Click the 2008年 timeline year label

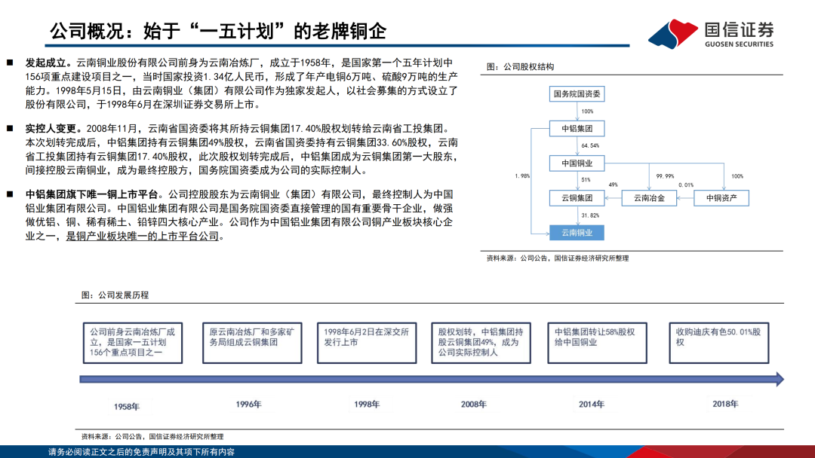pyautogui.click(x=473, y=405)
